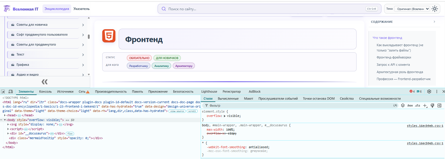Collapse the СОДЕРЖАНИЕ table of contents chevron
Viewport: 445px width, 159px height.
(434, 22)
